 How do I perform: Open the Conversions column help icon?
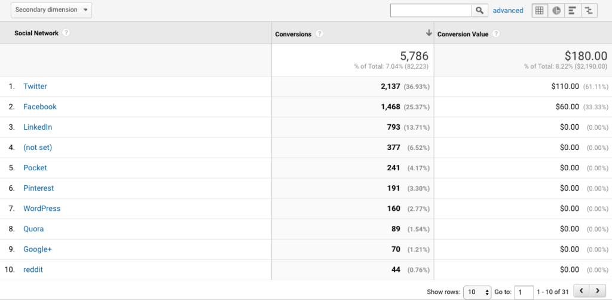(x=319, y=34)
